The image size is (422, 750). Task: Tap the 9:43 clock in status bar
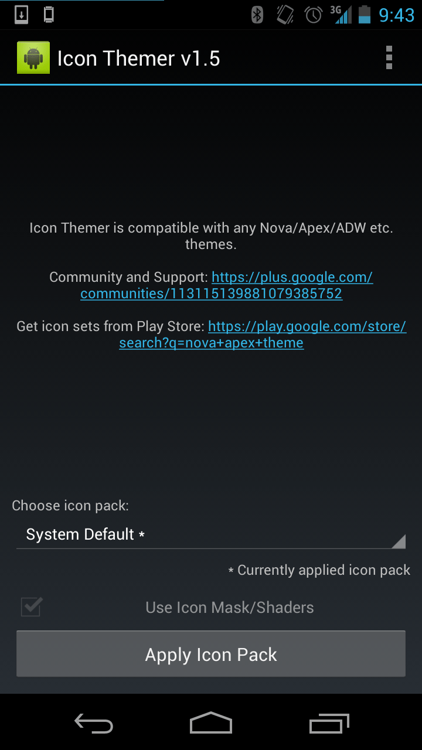click(397, 15)
